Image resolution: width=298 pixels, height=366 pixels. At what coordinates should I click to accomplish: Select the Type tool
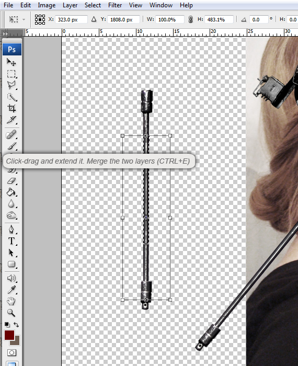tap(11, 241)
